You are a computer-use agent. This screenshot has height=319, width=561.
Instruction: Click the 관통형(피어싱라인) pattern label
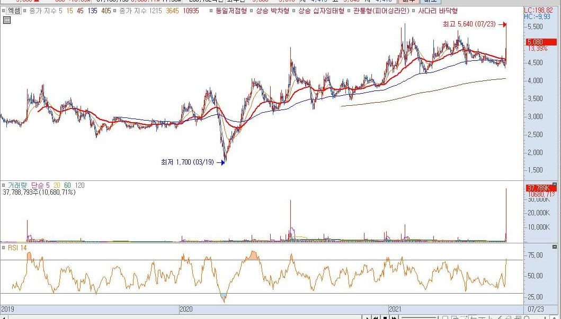(x=381, y=11)
